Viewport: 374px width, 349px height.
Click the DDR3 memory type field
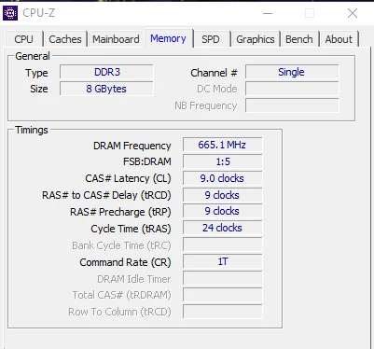(106, 72)
